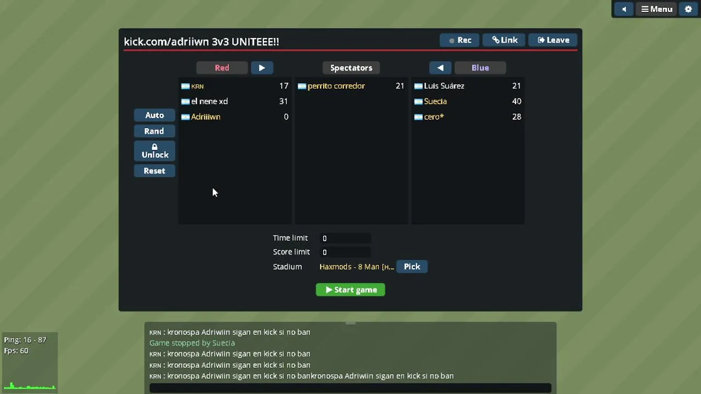Image resolution: width=701 pixels, height=394 pixels.
Task: Click the Haxmods - 8 Man stadium name
Action: [x=357, y=266]
